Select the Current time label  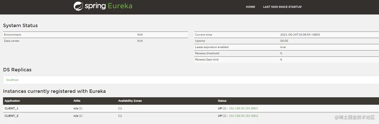pyautogui.click(x=204, y=35)
